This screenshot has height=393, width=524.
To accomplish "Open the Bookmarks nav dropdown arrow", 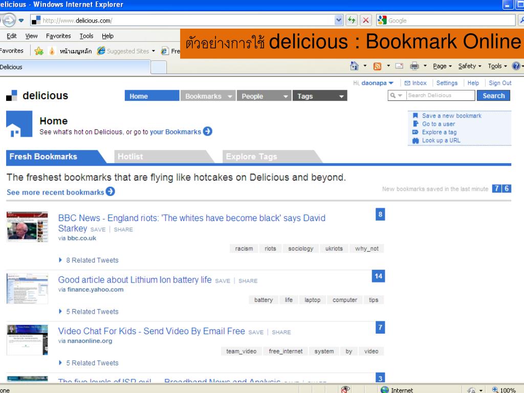I will click(230, 97).
